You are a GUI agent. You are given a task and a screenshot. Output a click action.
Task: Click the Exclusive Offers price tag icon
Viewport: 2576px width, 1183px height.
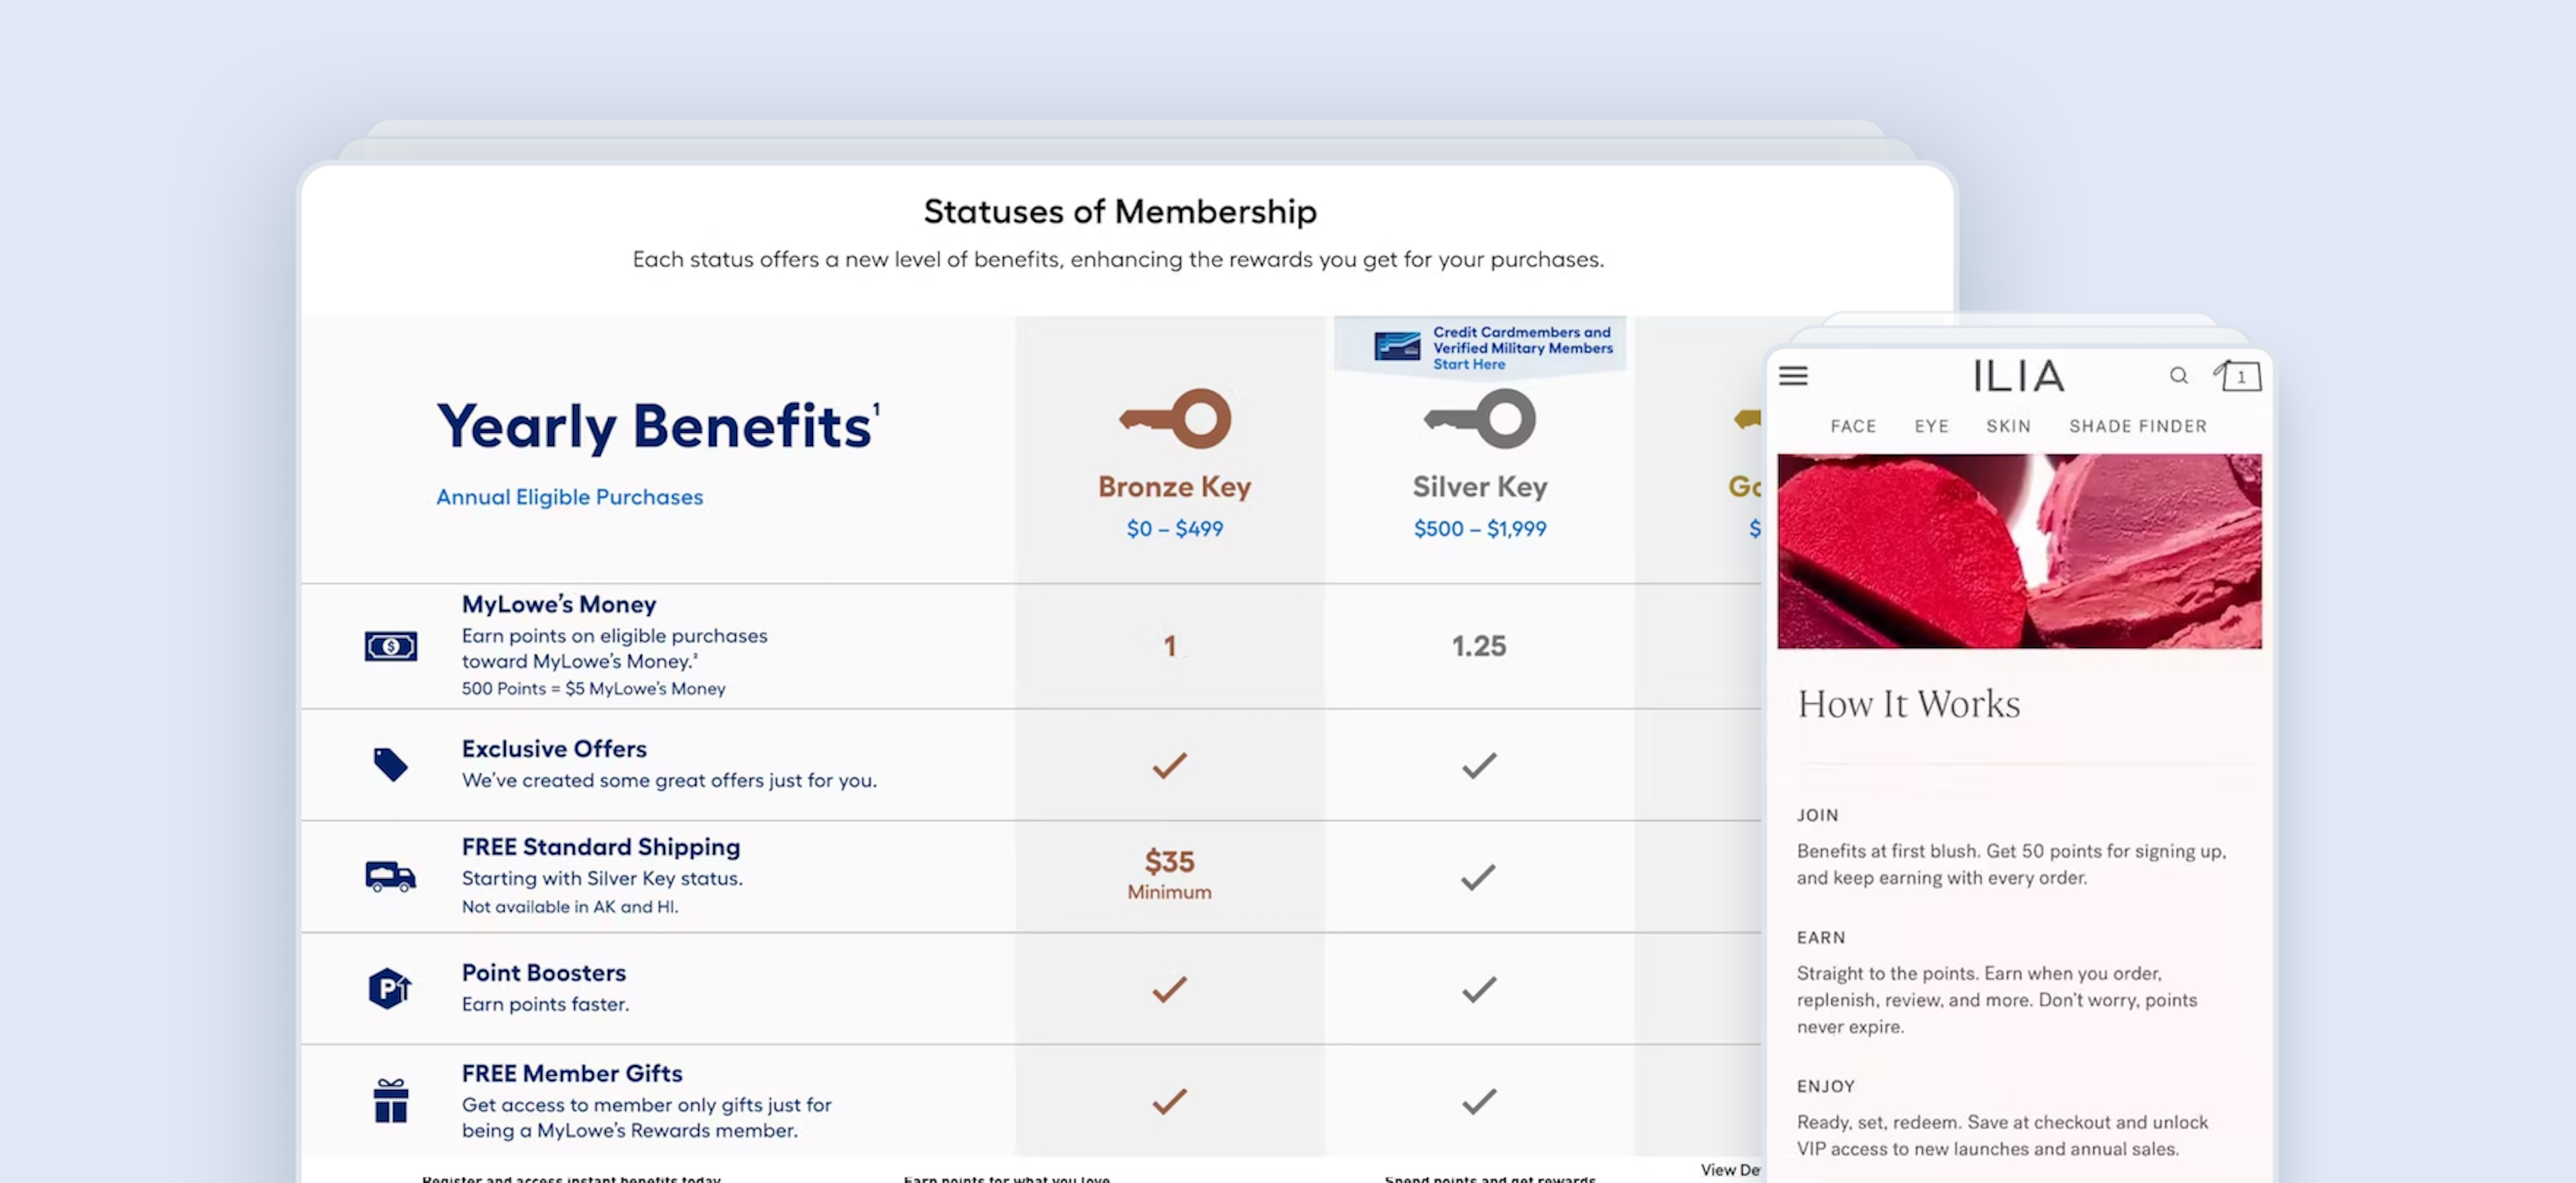pos(390,765)
